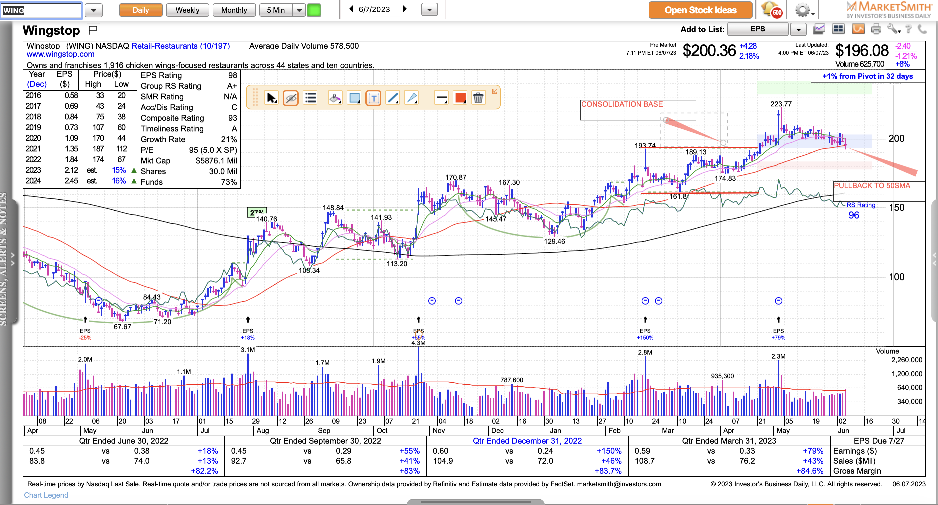938x505 pixels.
Task: Click the EPS +79% earnings marker
Action: coord(778,334)
